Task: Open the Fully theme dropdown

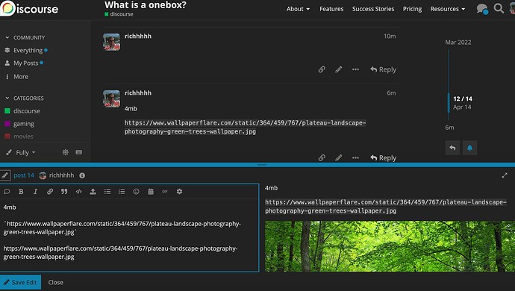Action: 21,152
